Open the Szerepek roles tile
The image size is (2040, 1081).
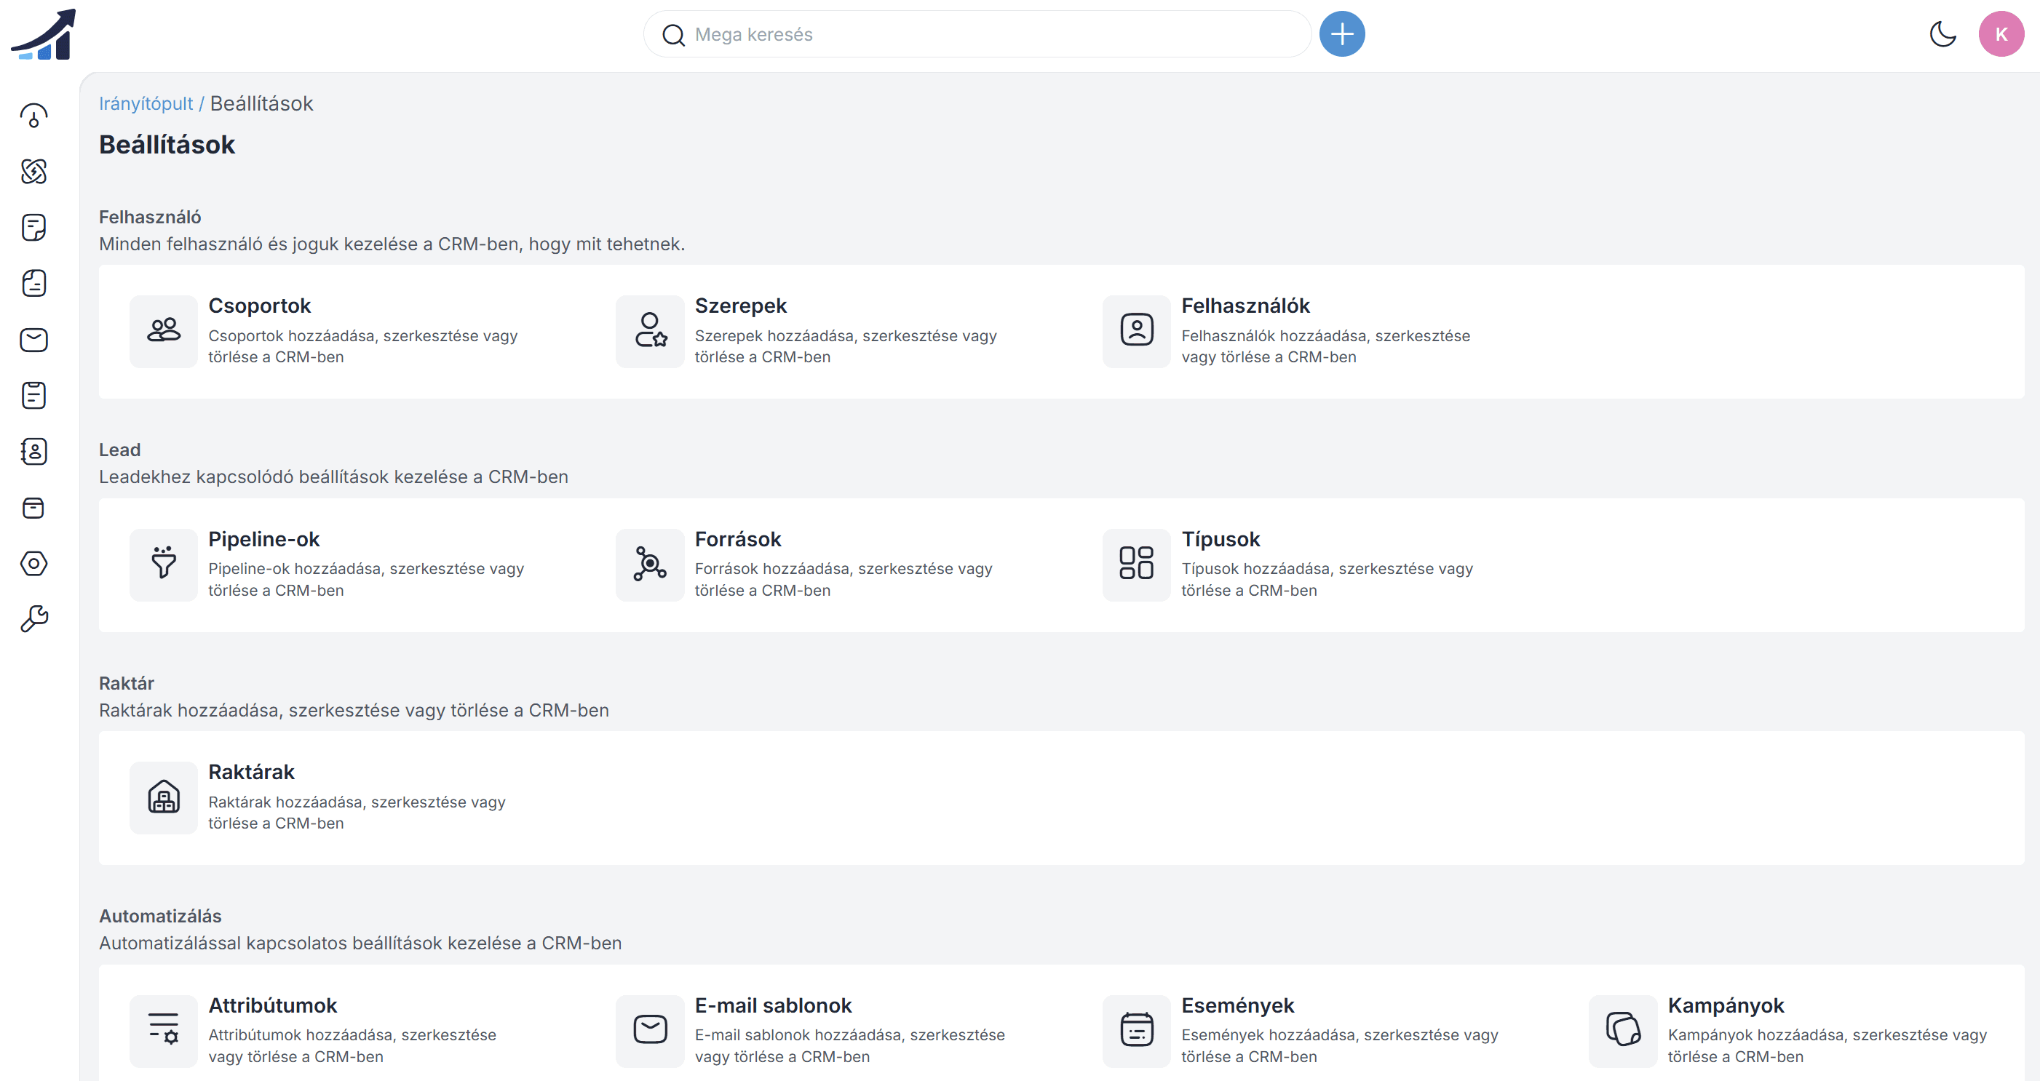point(739,306)
